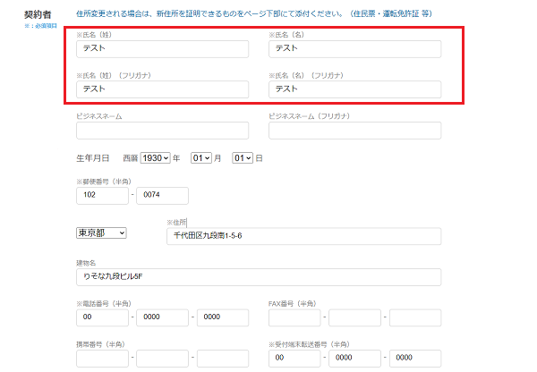Select the last 受付端末転送番号 field
The width and height of the screenshot is (537, 372).
pyautogui.click(x=414, y=359)
